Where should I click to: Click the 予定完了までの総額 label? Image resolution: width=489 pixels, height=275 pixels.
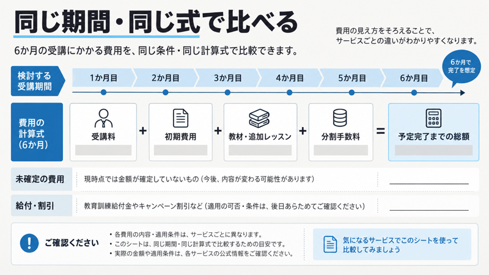433,136
